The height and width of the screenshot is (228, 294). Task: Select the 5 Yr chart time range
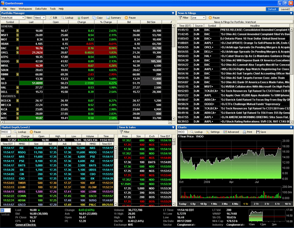click(x=277, y=203)
